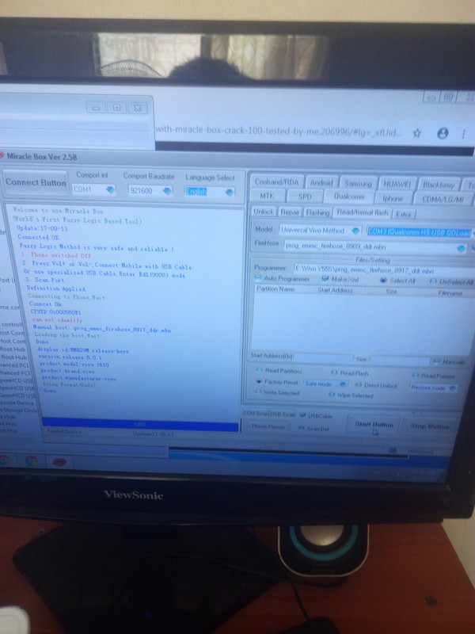The height and width of the screenshot is (634, 475).
Task: Switch to the SPD tab
Action: point(305,197)
